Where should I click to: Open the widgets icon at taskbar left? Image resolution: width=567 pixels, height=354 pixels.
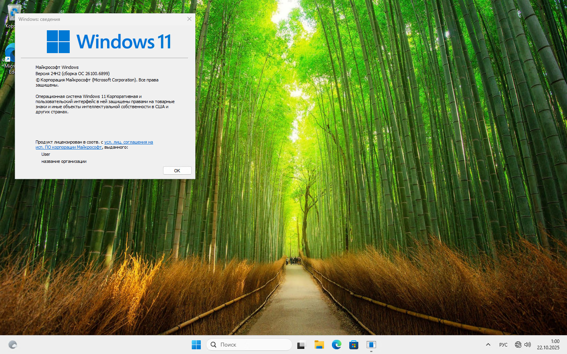point(13,345)
